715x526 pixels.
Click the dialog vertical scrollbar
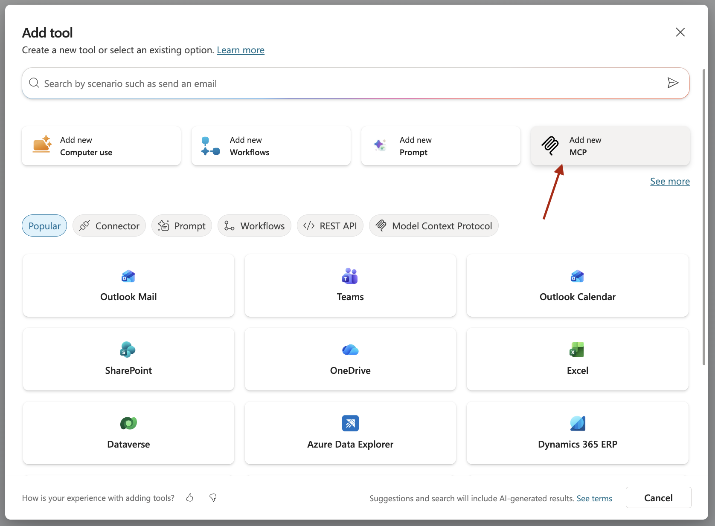[x=704, y=217]
